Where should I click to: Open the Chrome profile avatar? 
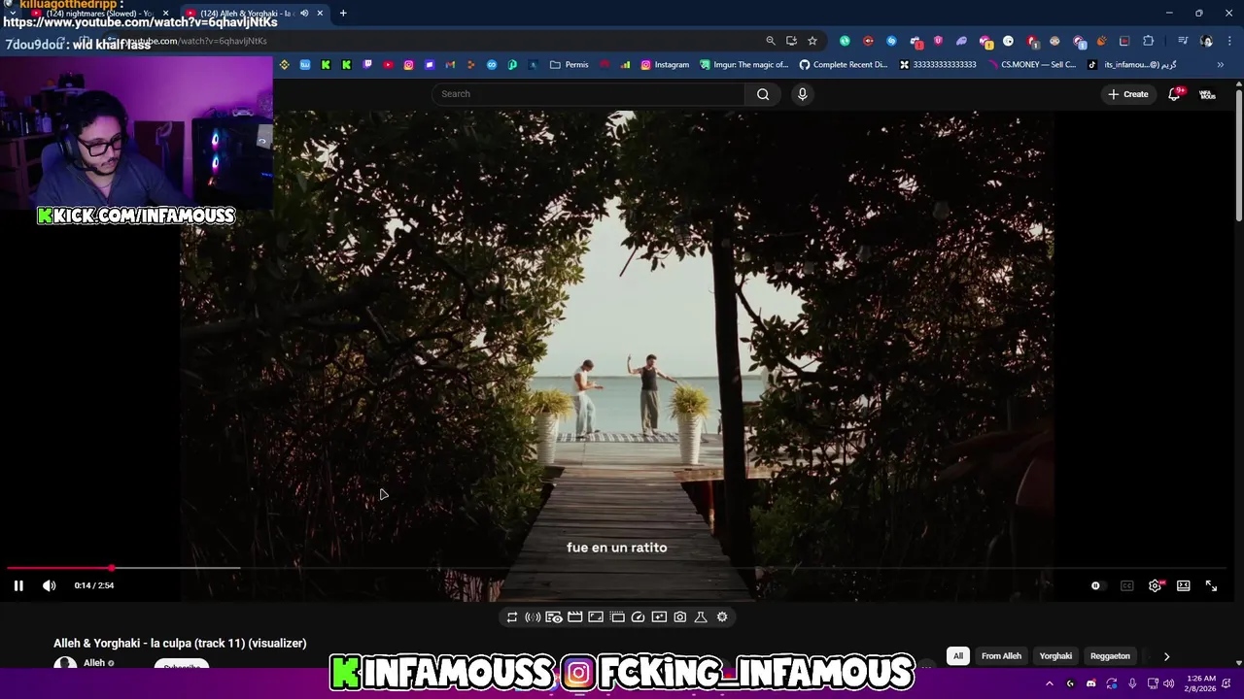[1206, 41]
